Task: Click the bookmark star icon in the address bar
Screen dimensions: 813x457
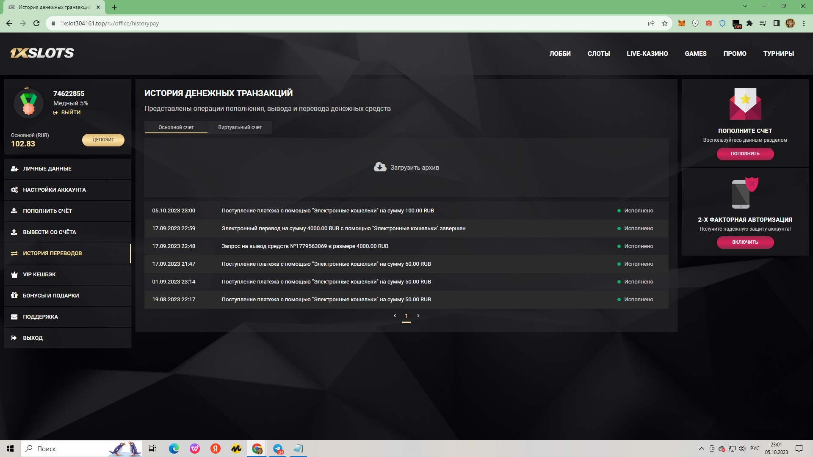Action: coord(665,23)
